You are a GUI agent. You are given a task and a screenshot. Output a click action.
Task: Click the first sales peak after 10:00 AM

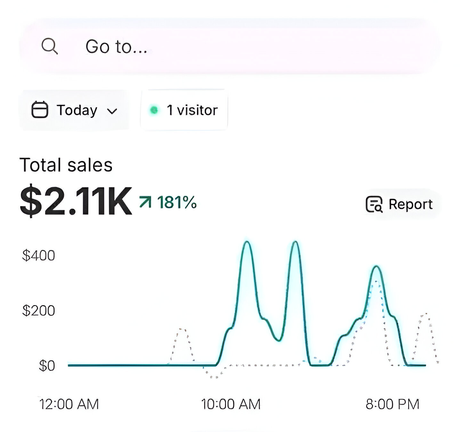[247, 242]
